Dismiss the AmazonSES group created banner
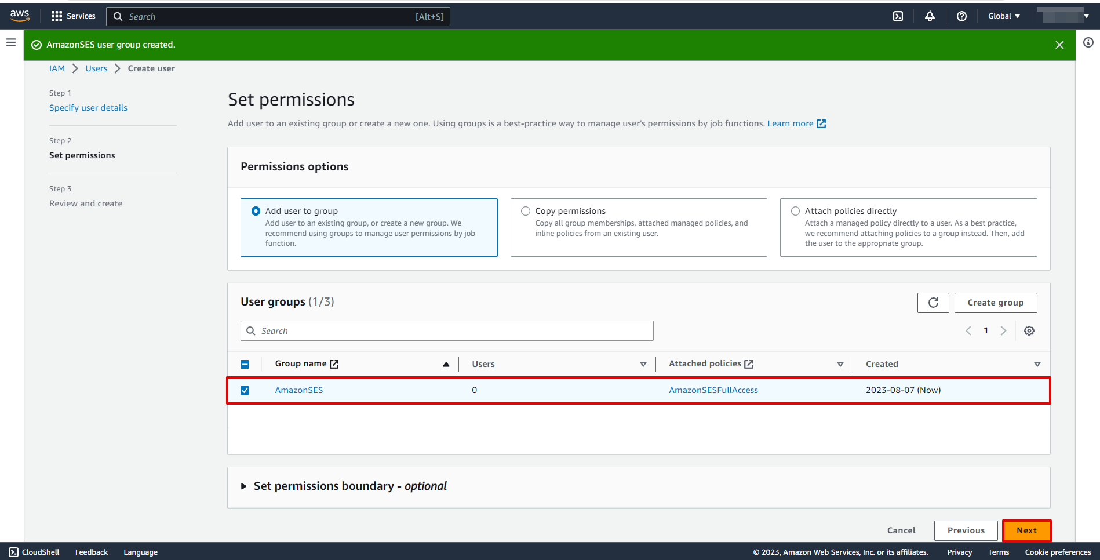Viewport: 1100px width, 560px height. pyautogui.click(x=1059, y=45)
